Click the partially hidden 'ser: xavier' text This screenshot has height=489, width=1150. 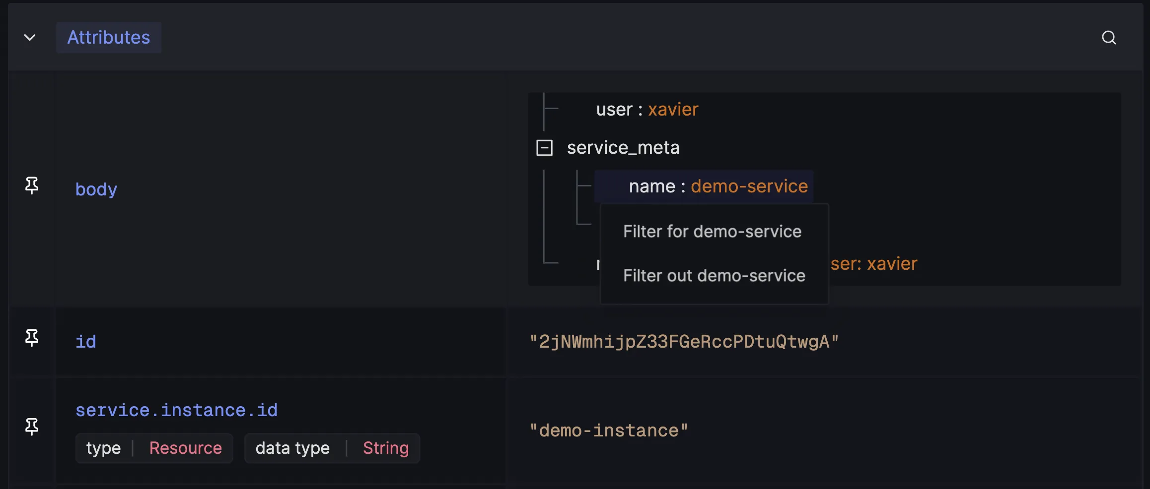click(874, 264)
